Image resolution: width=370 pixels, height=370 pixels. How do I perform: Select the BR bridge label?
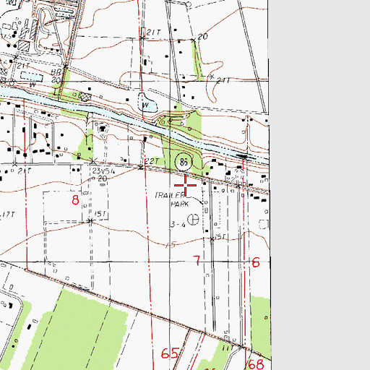coord(56,72)
